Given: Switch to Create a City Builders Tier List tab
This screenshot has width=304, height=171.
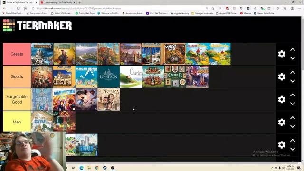Looking at the screenshot, I should (19, 2).
